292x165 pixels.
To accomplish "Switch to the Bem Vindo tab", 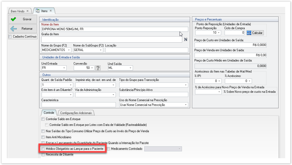I will coord(18,11).
